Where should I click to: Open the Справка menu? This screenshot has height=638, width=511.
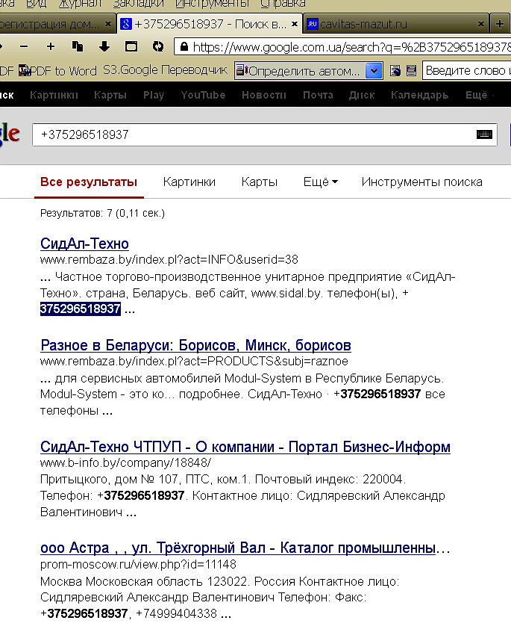pos(283,4)
